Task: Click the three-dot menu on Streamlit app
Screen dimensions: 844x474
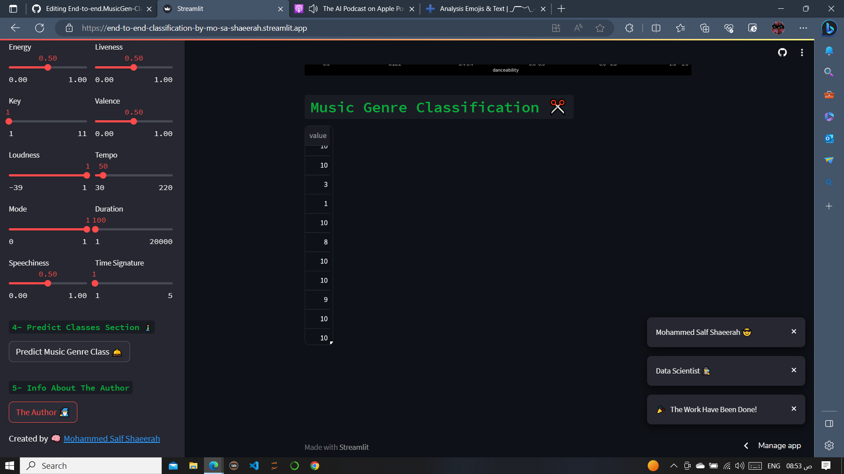Action: [802, 53]
